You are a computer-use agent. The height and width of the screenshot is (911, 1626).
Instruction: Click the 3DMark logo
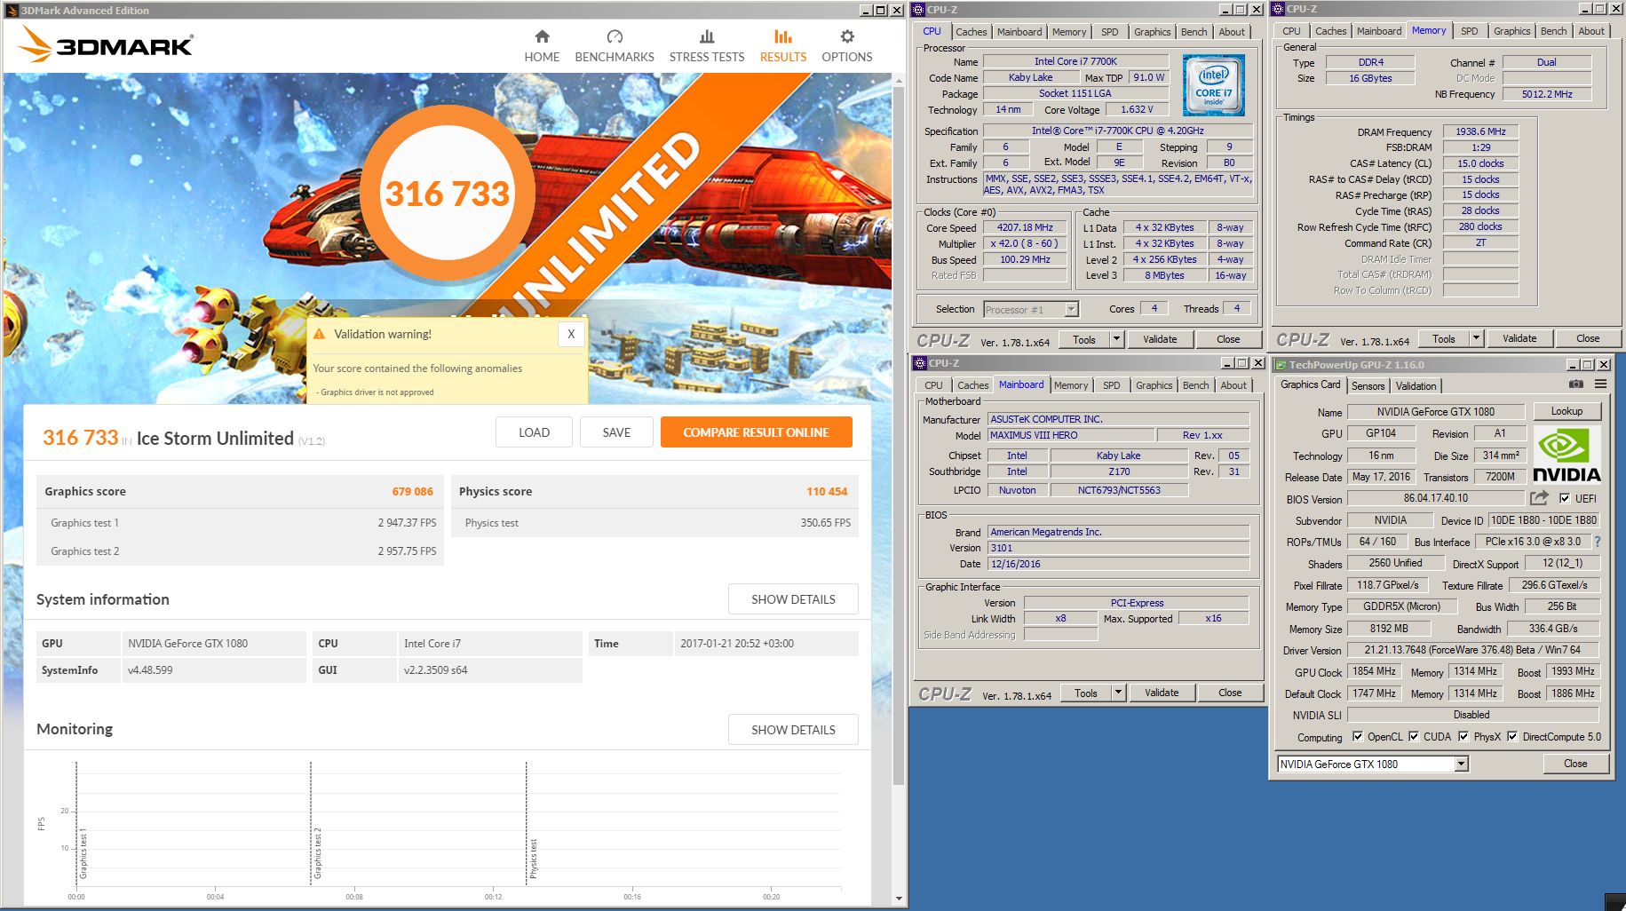107,44
